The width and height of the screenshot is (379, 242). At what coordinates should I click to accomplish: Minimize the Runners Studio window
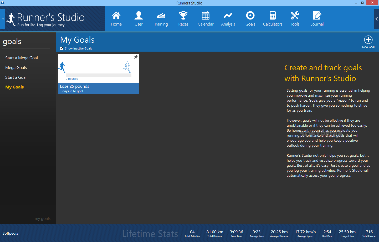coord(356,3)
